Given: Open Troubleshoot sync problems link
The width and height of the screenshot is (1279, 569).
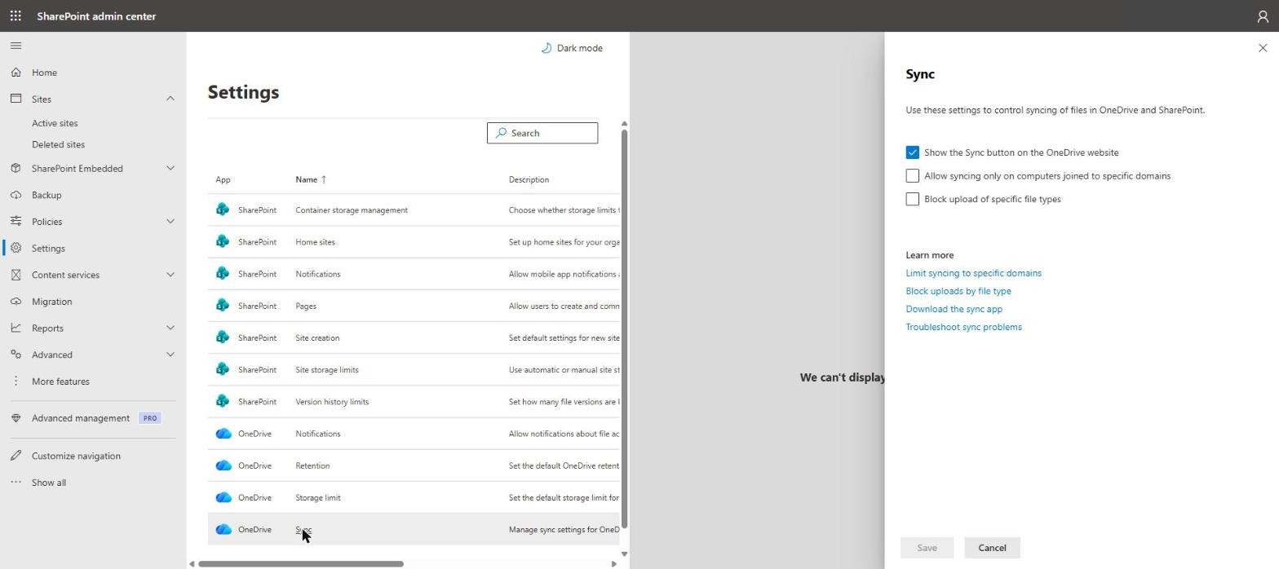Looking at the screenshot, I should click(963, 327).
